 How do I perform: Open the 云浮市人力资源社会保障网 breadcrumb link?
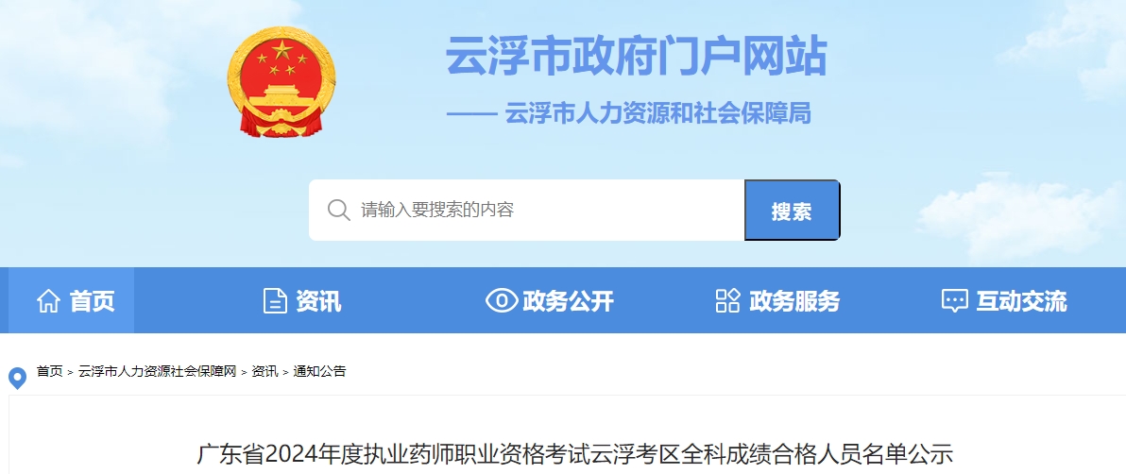tap(157, 371)
